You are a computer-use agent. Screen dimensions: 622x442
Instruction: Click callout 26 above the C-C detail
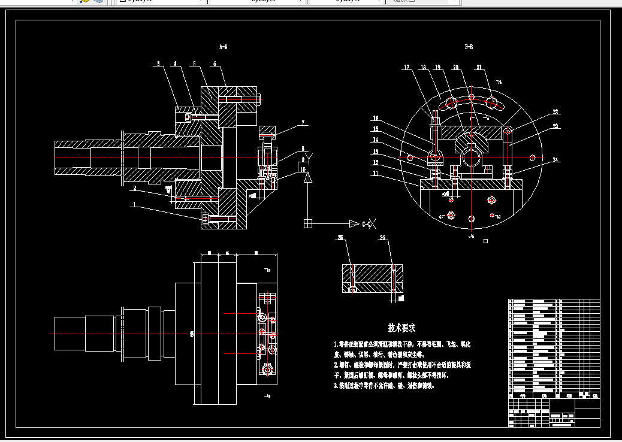click(382, 237)
